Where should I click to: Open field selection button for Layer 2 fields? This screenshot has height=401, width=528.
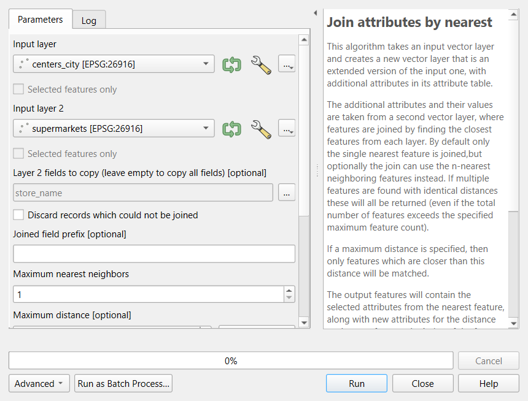click(x=287, y=193)
